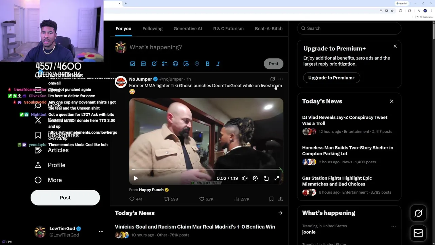Open DJ Vlad Jay-Z Conspiracy news story
435x245 pixels.
coord(349,124)
